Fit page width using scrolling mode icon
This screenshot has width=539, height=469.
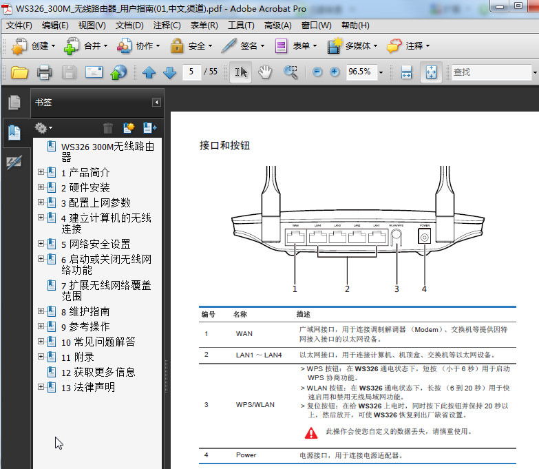click(x=406, y=72)
